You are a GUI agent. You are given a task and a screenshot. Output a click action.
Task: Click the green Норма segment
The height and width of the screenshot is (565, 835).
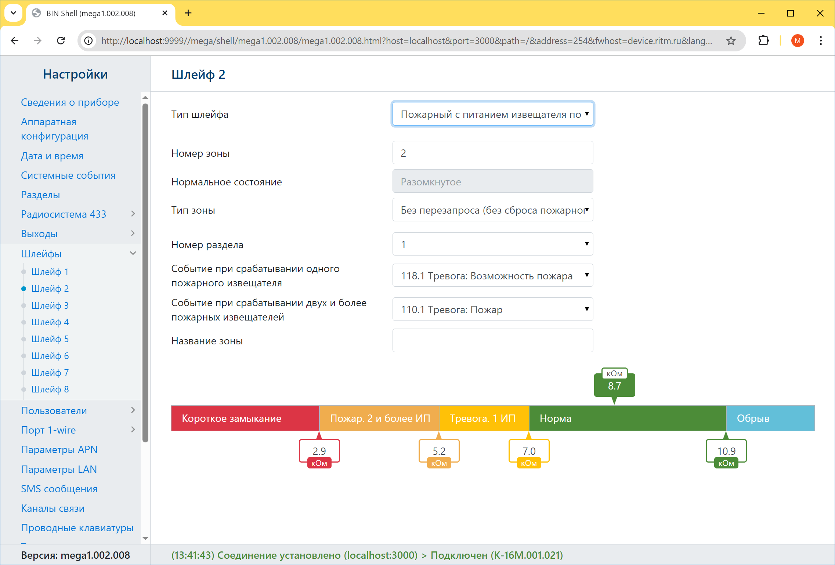pyautogui.click(x=628, y=418)
